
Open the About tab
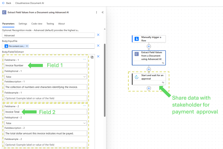61,24
